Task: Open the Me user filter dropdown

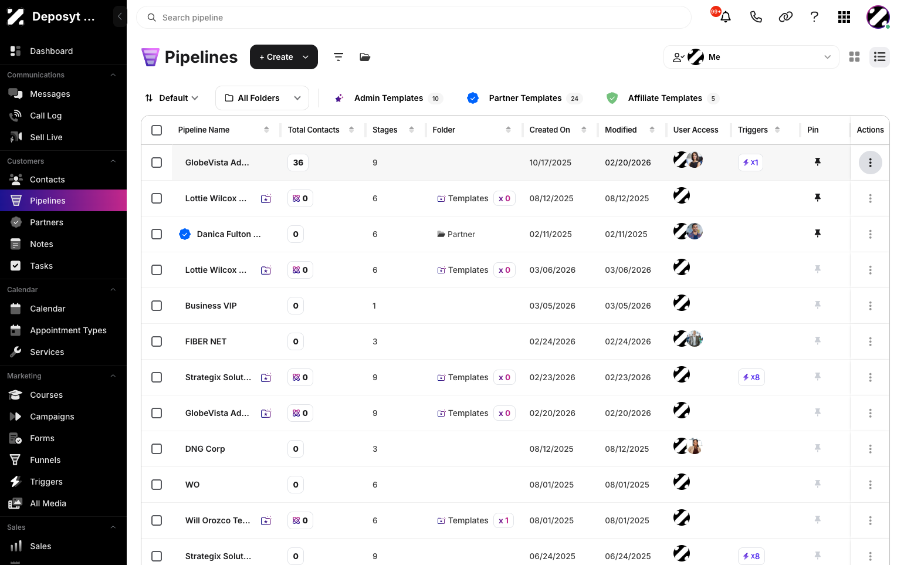Action: click(x=751, y=57)
